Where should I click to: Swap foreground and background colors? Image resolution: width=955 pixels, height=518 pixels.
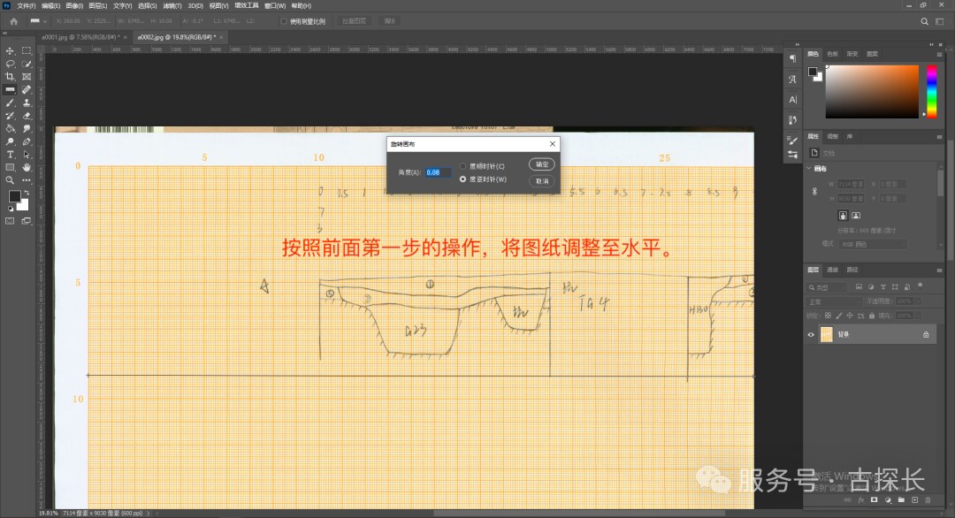tap(27, 193)
